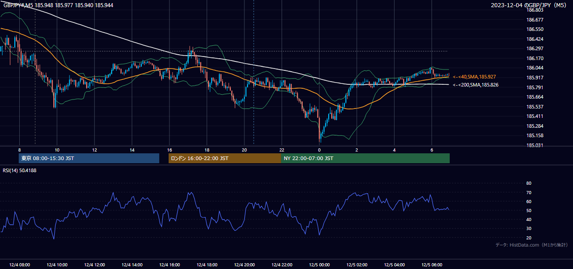Click hour label 16 under the price chart
573x269 pixels.
(169, 150)
